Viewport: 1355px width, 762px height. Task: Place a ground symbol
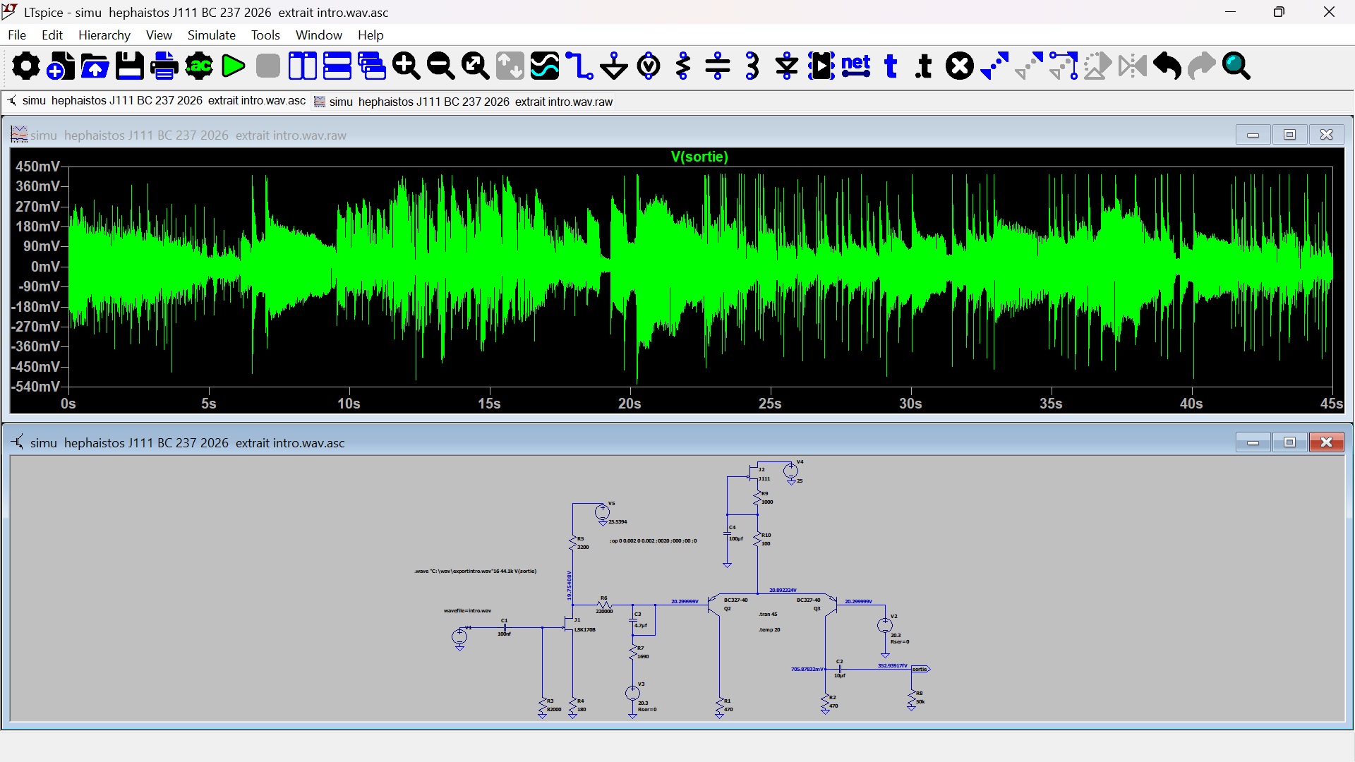click(x=614, y=66)
